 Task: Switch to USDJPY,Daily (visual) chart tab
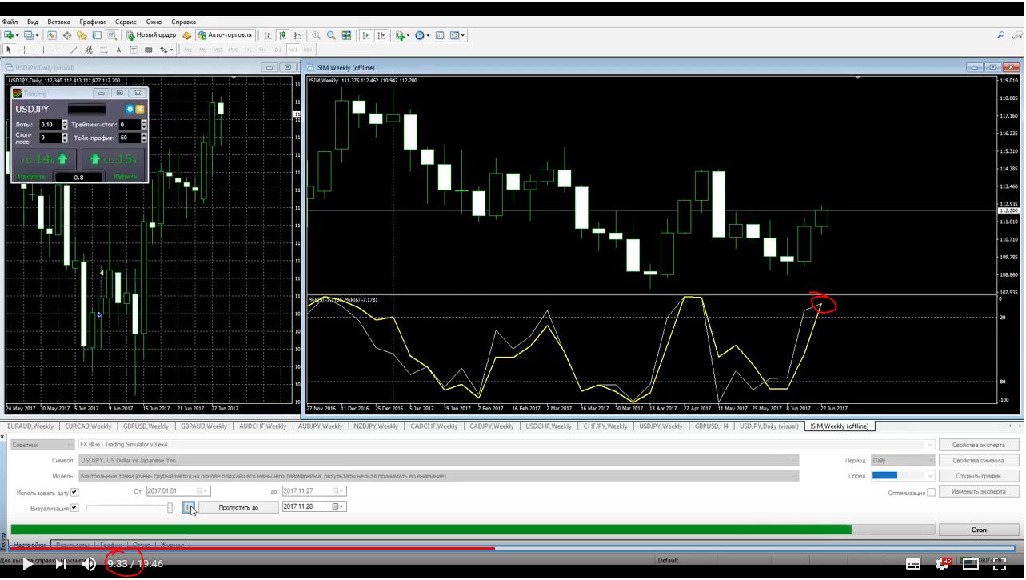pos(769,426)
